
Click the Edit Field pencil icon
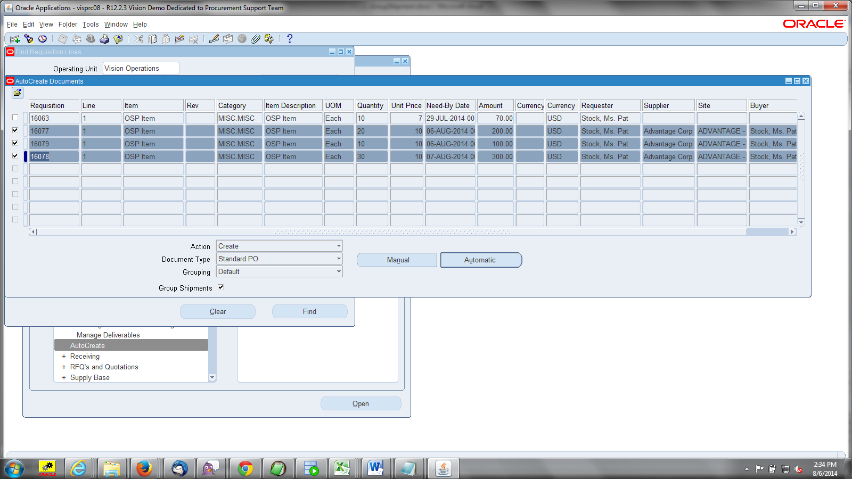coord(214,39)
